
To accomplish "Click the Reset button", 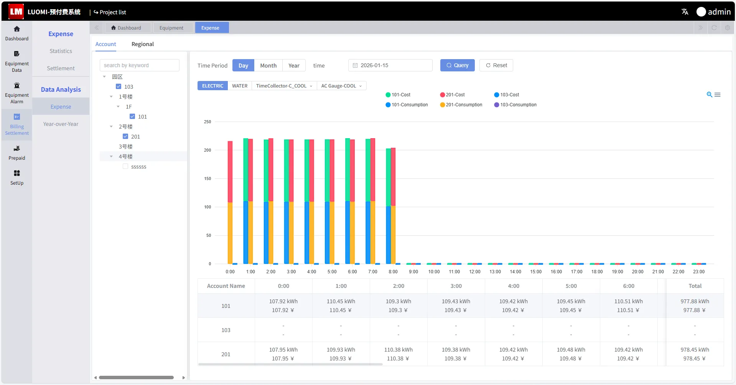I will click(496, 66).
